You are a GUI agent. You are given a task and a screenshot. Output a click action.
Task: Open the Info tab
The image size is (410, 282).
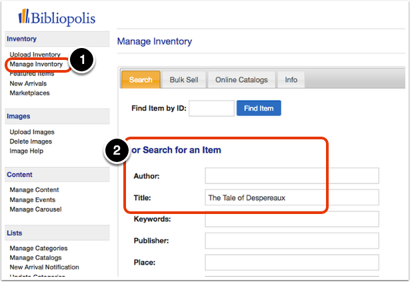tap(291, 80)
